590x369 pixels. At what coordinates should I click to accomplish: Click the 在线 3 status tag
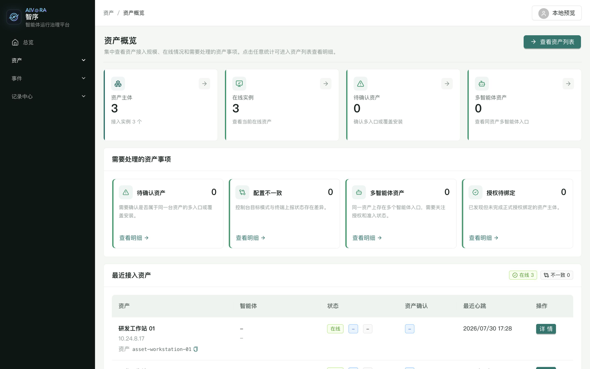[x=523, y=275]
